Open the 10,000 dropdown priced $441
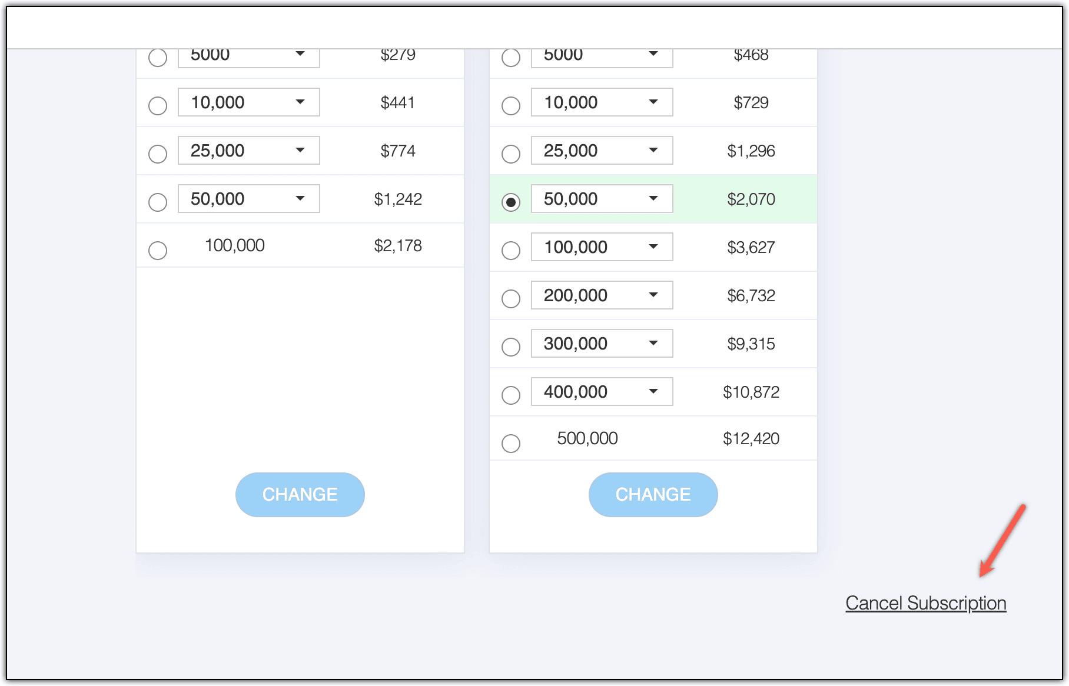 [248, 102]
